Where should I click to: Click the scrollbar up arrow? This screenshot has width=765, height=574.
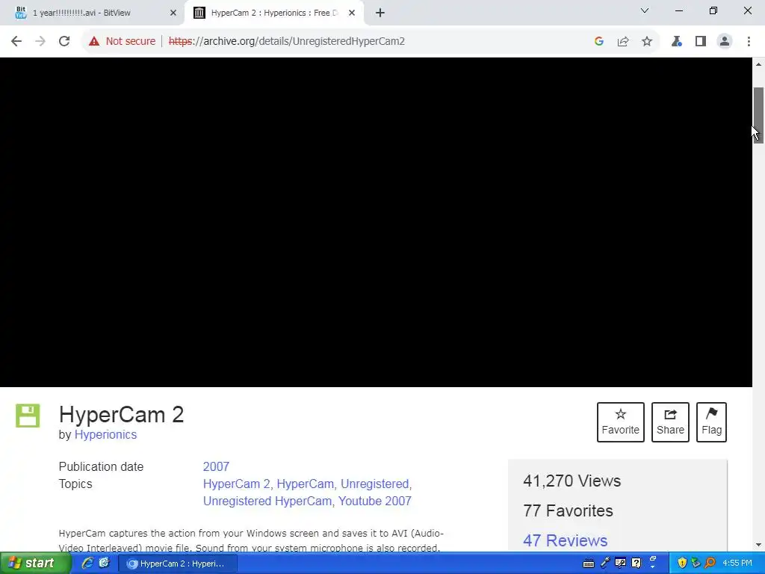[758, 64]
